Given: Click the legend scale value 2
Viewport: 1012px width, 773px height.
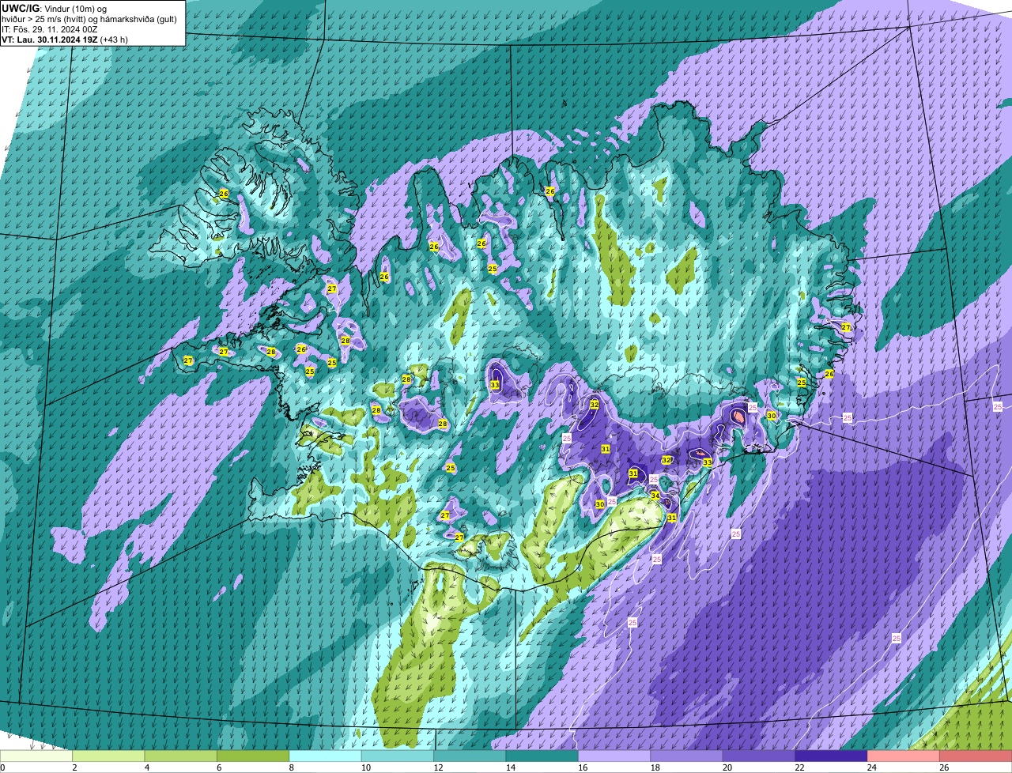Looking at the screenshot, I should (x=74, y=767).
